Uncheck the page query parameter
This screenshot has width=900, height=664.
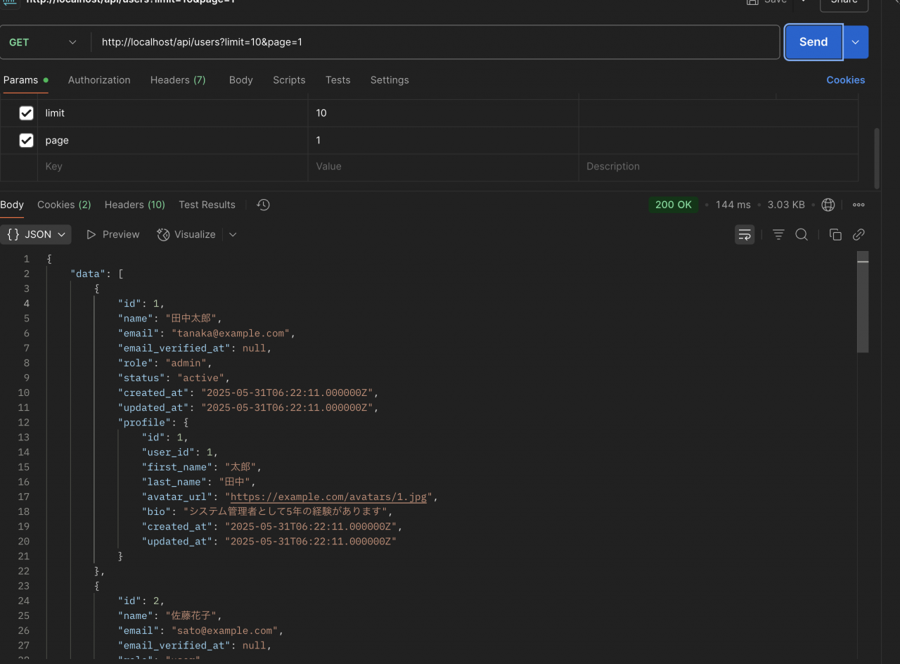click(26, 140)
